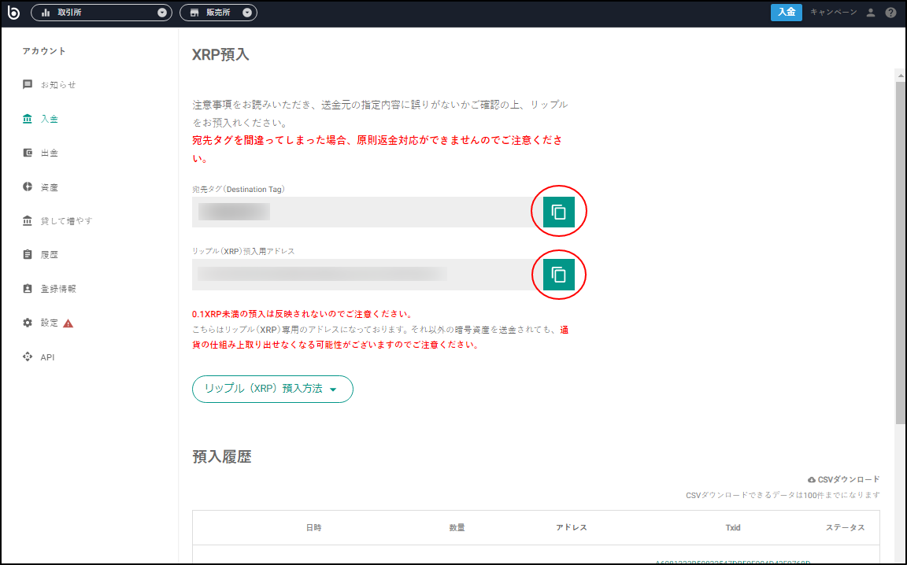Open the キャンペーン link
The width and height of the screenshot is (907, 565).
tap(834, 12)
